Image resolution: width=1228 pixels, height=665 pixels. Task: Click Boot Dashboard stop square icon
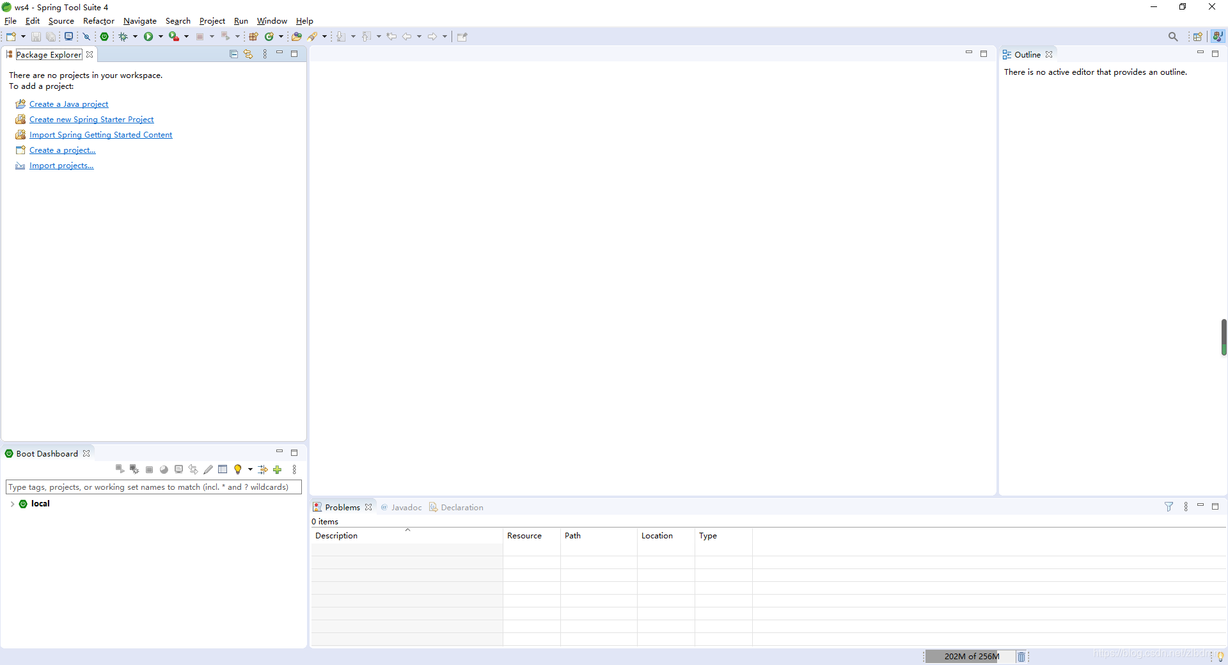pos(149,469)
